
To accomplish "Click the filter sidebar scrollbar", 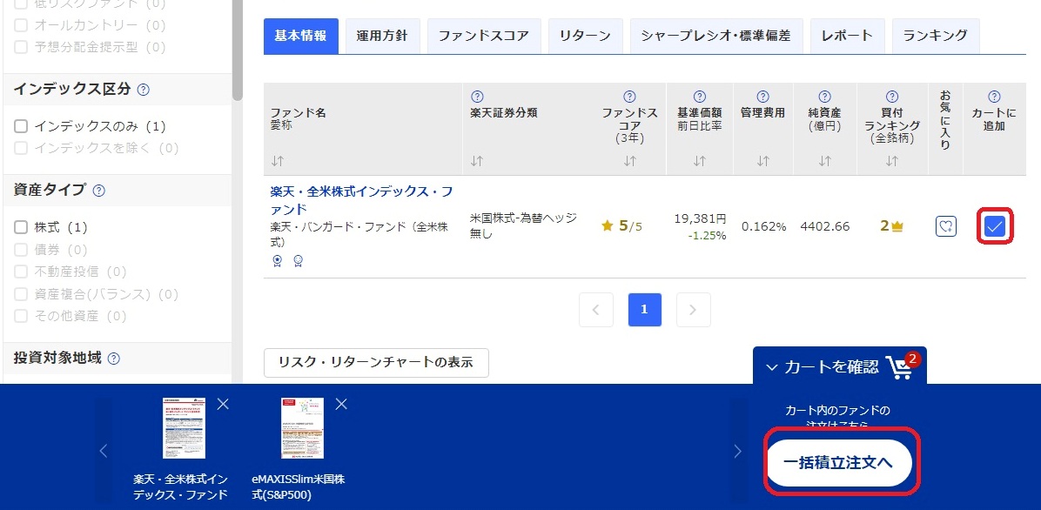I will coord(237,50).
